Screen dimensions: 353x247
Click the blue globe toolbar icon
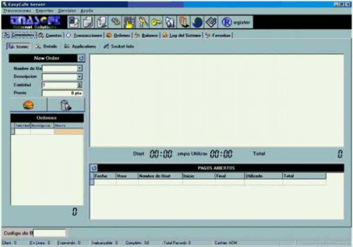[197, 22]
